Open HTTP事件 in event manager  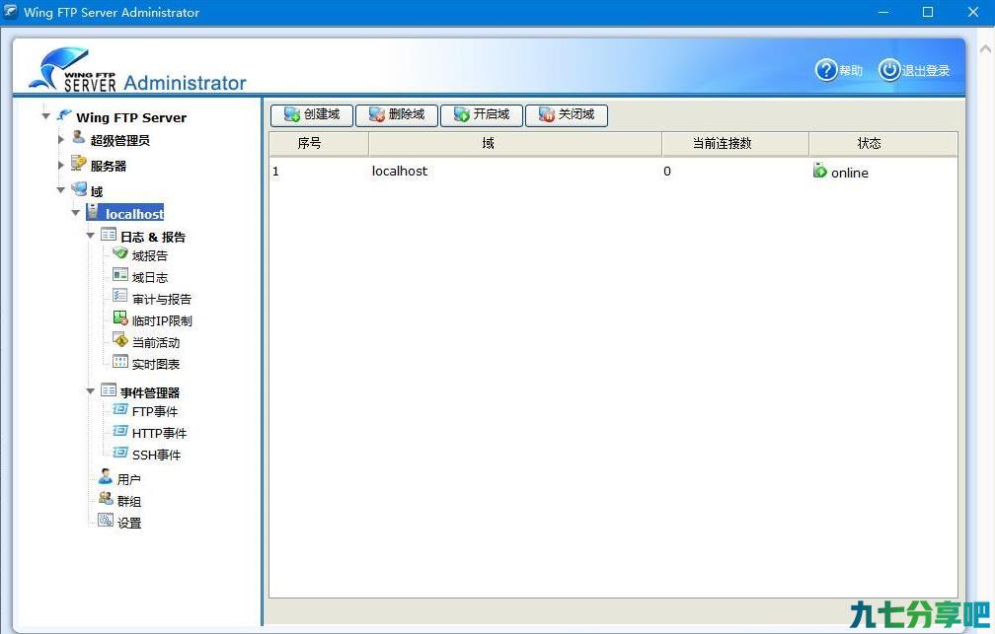(x=159, y=434)
